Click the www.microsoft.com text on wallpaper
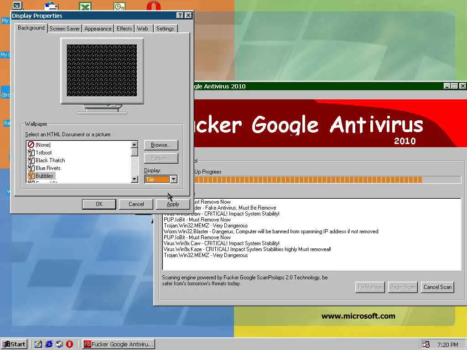This screenshot has width=467, height=350. tap(358, 316)
